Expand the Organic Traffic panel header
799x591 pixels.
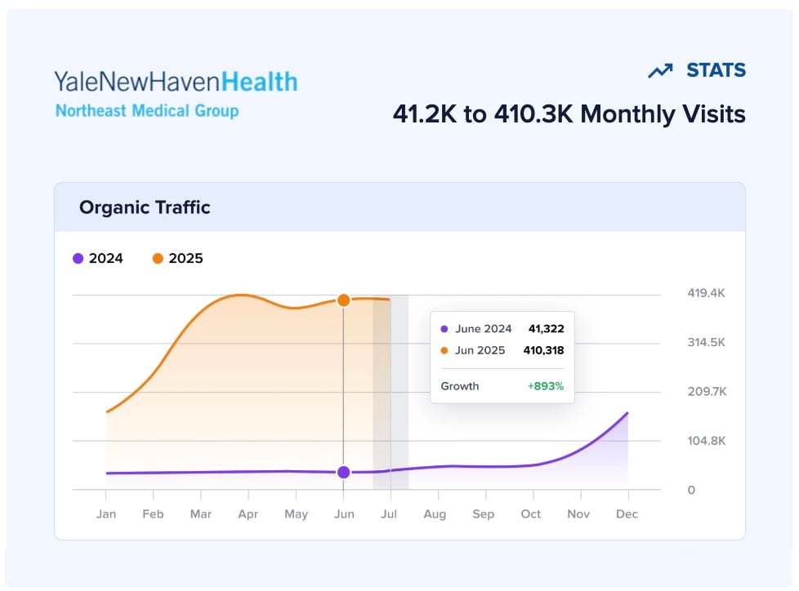(145, 207)
